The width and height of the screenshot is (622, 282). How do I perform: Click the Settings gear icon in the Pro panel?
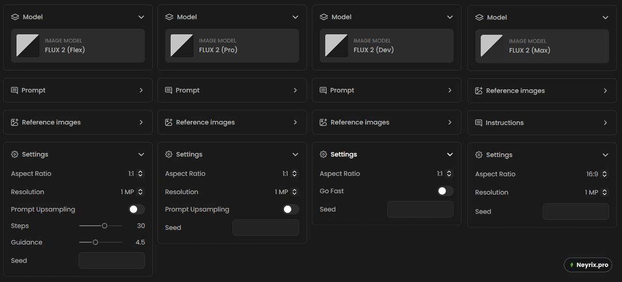[x=168, y=154]
